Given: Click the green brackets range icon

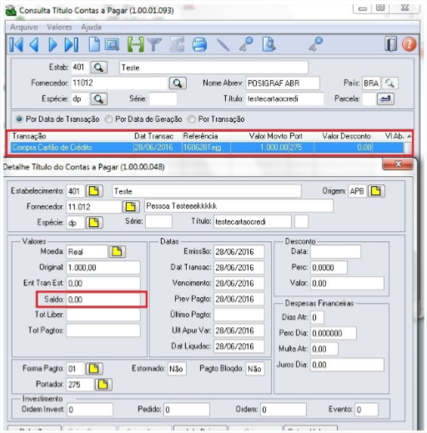Looking at the screenshot, I should tap(135, 44).
